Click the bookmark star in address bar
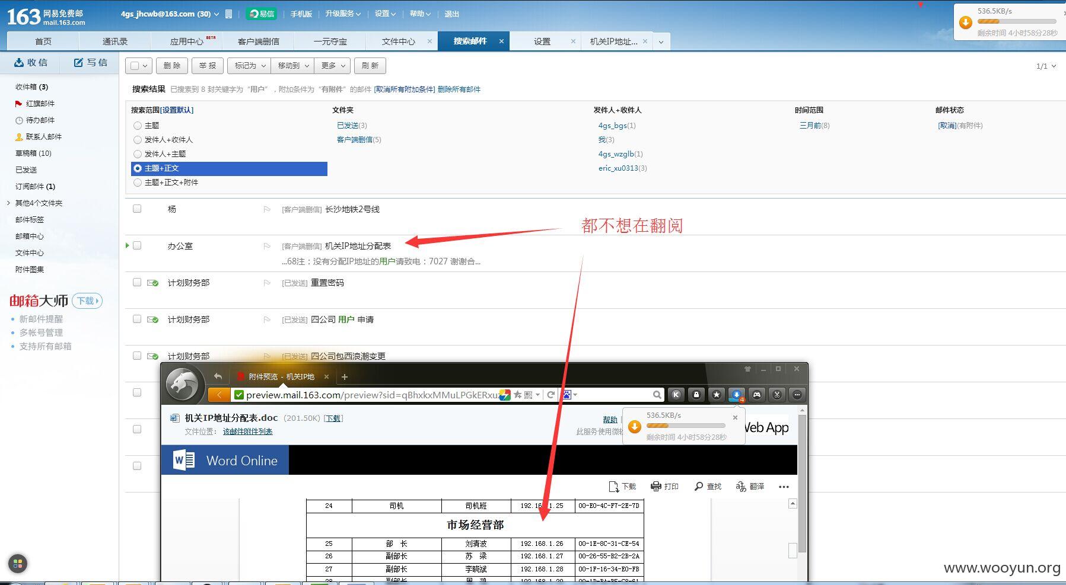The height and width of the screenshot is (585, 1066). click(517, 395)
